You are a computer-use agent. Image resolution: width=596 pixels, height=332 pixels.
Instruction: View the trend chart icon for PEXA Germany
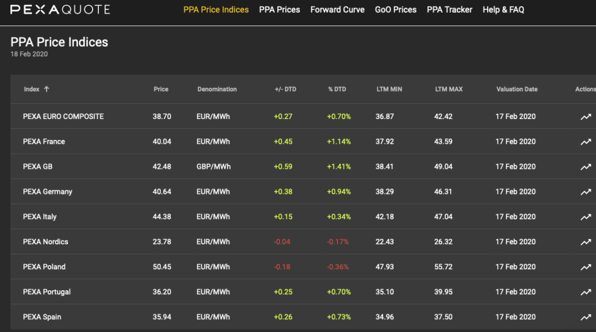[586, 192]
